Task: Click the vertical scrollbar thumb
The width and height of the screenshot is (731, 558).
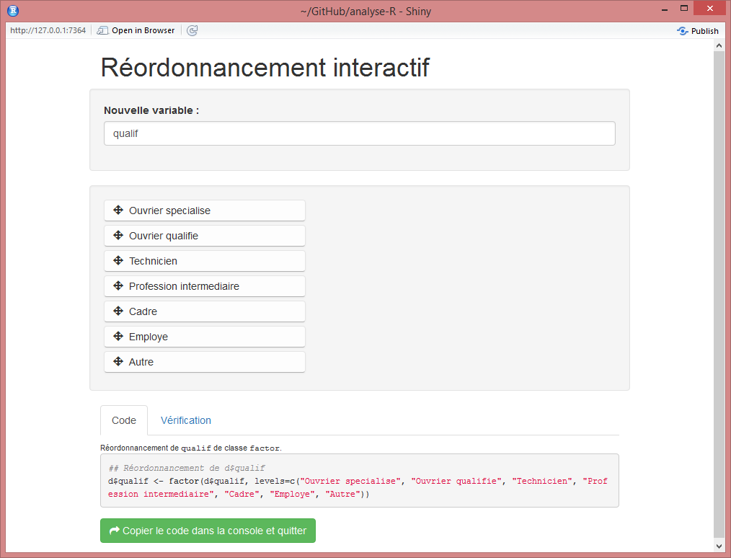Action: click(x=719, y=295)
